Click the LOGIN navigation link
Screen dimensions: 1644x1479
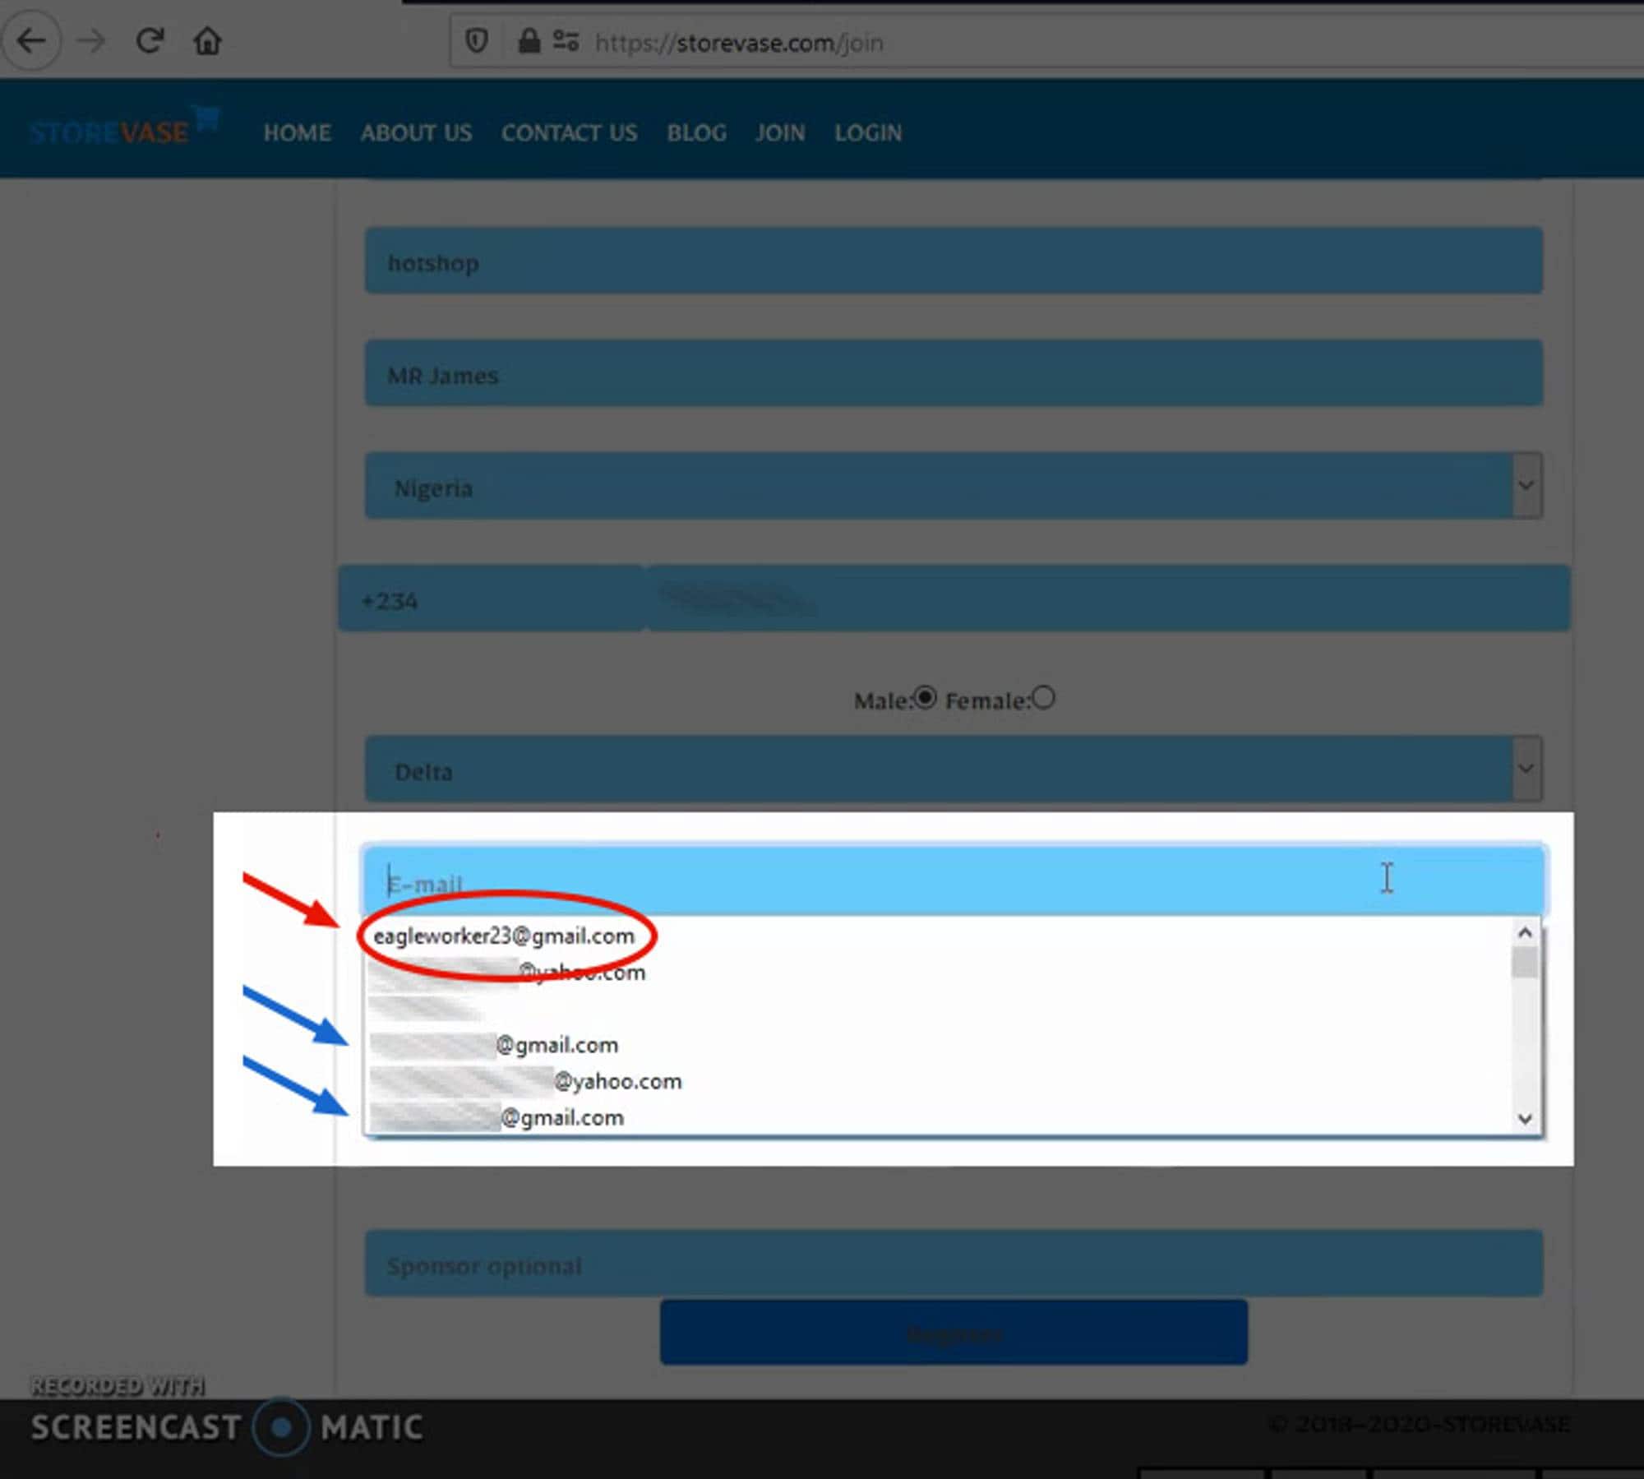click(x=868, y=132)
